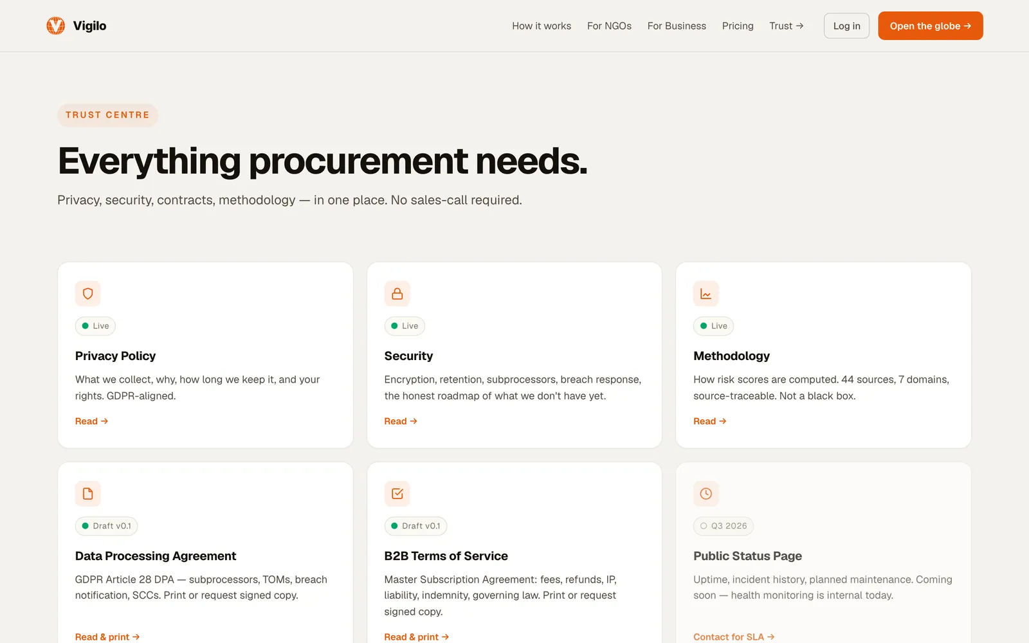Click Draft v0.1 badge on Data Processing Agreement
1029x643 pixels.
[106, 526]
